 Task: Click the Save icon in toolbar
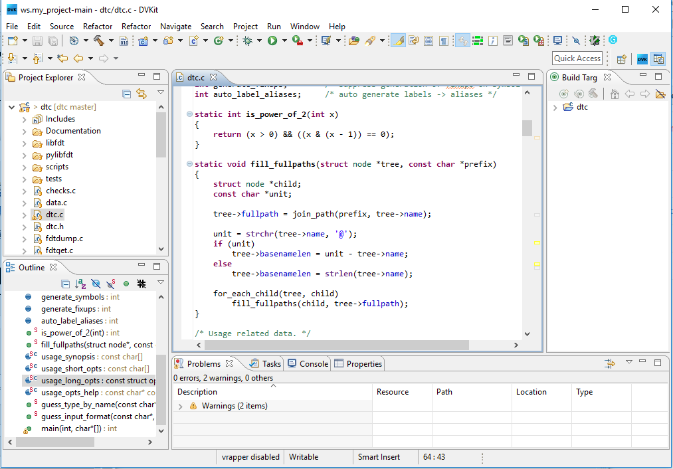pos(37,41)
